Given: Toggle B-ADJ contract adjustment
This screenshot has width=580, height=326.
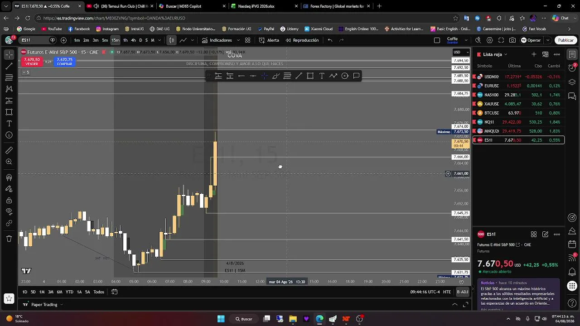Looking at the screenshot, I should tap(462, 292).
